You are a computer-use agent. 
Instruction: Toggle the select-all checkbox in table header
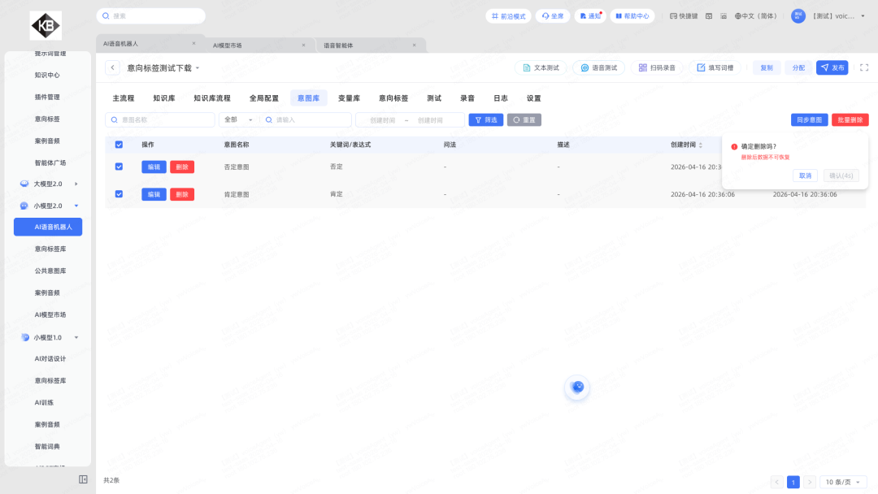pos(120,145)
